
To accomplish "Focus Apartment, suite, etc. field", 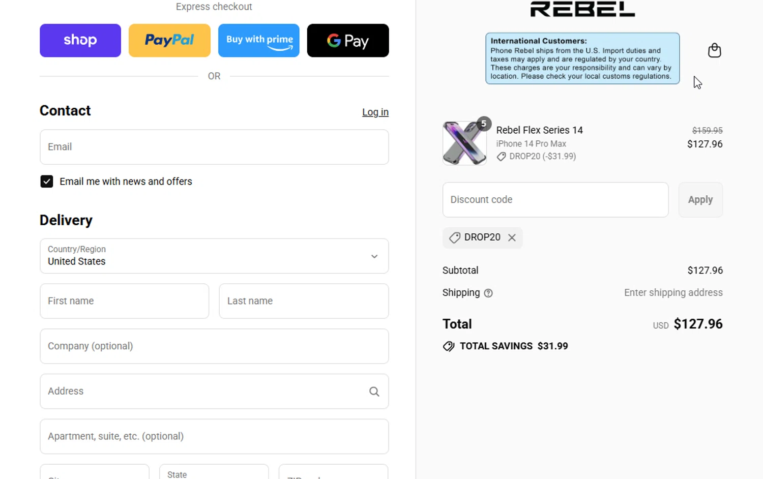I will 214,436.
